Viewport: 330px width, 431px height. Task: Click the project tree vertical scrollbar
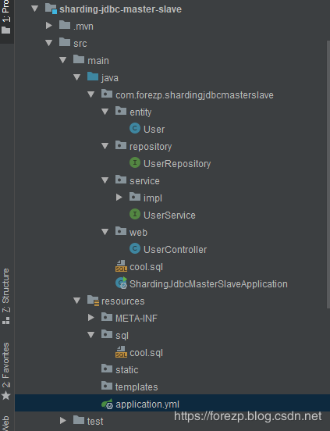click(x=328, y=175)
